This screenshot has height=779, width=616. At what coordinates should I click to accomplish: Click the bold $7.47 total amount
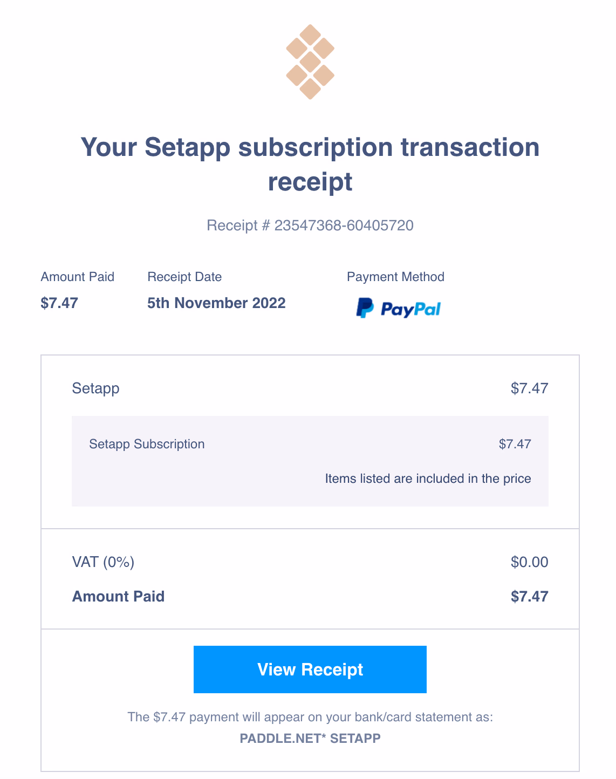(x=529, y=596)
